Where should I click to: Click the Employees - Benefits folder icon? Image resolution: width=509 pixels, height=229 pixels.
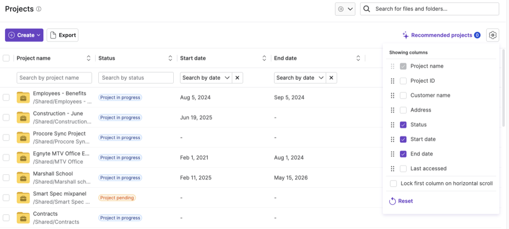click(23, 97)
